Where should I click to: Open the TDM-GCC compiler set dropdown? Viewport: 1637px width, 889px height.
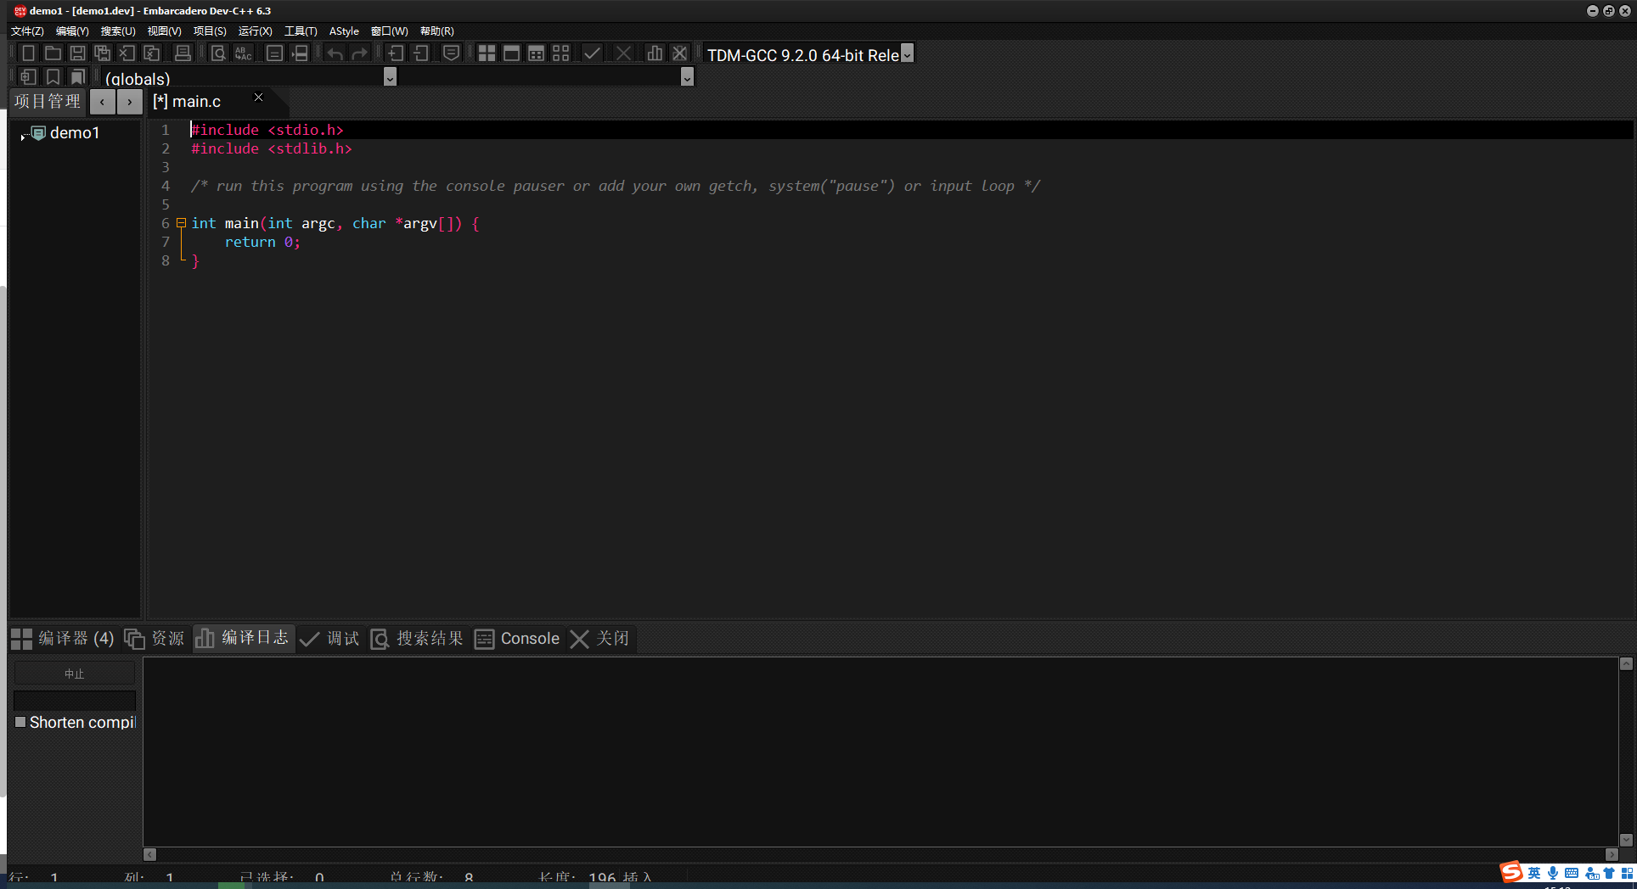pyautogui.click(x=907, y=53)
